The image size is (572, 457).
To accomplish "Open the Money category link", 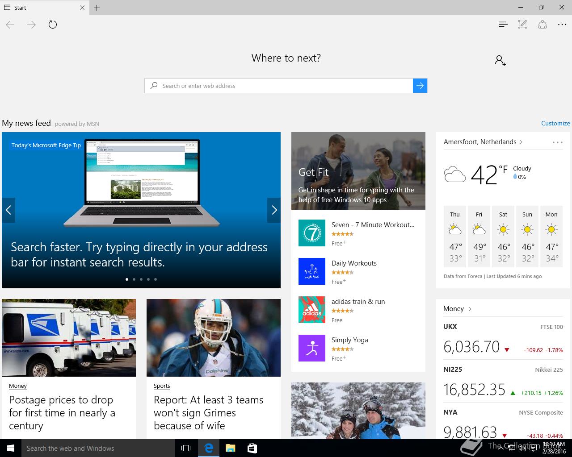I will click(x=18, y=386).
